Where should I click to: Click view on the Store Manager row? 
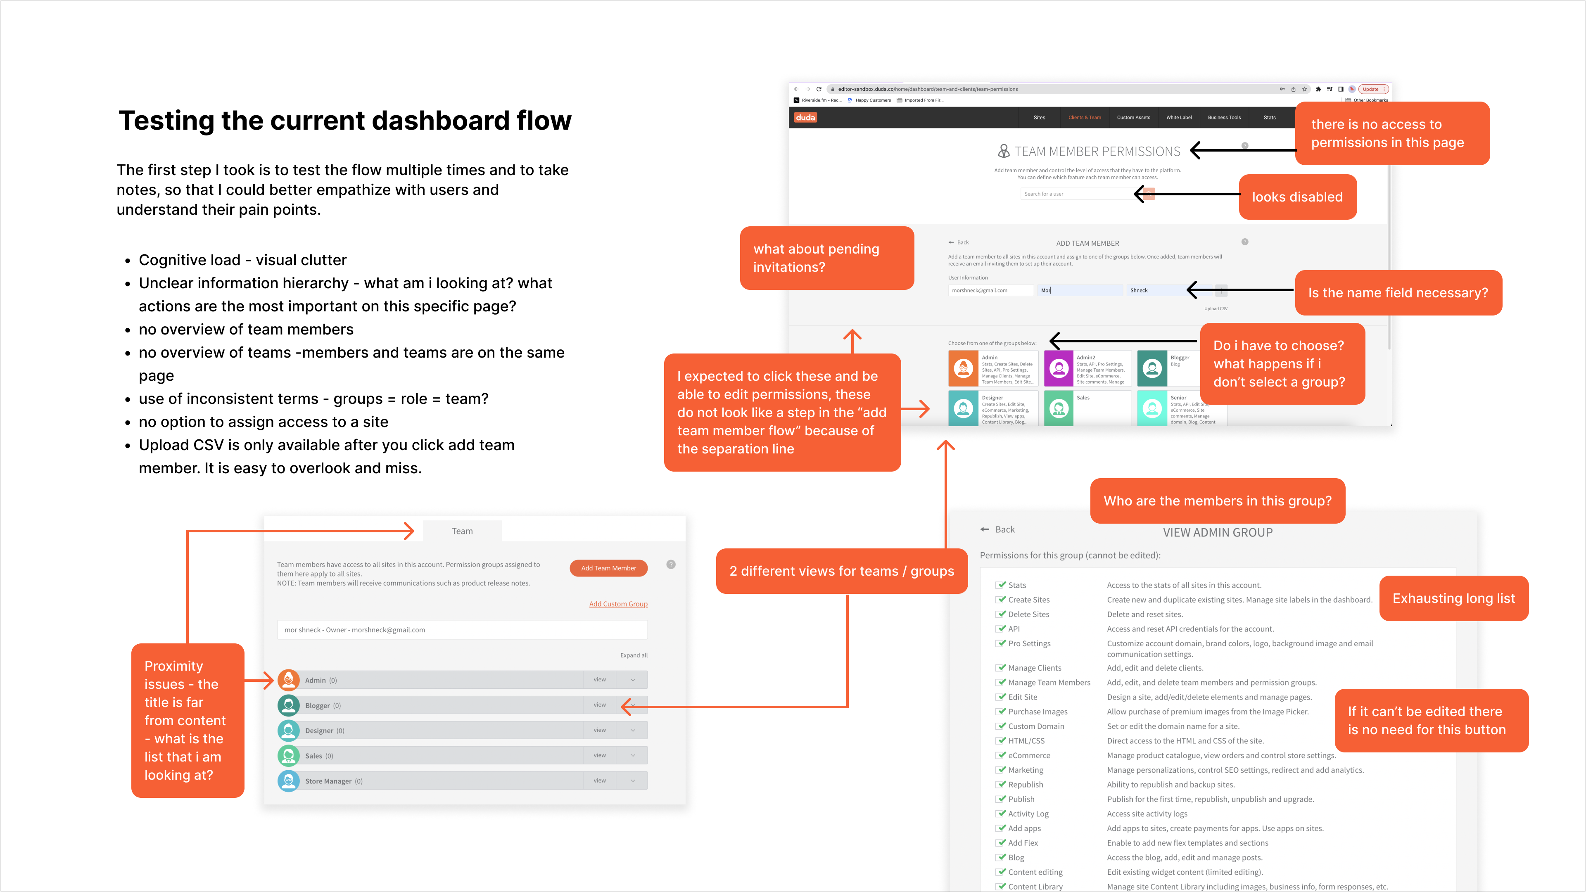click(x=600, y=780)
